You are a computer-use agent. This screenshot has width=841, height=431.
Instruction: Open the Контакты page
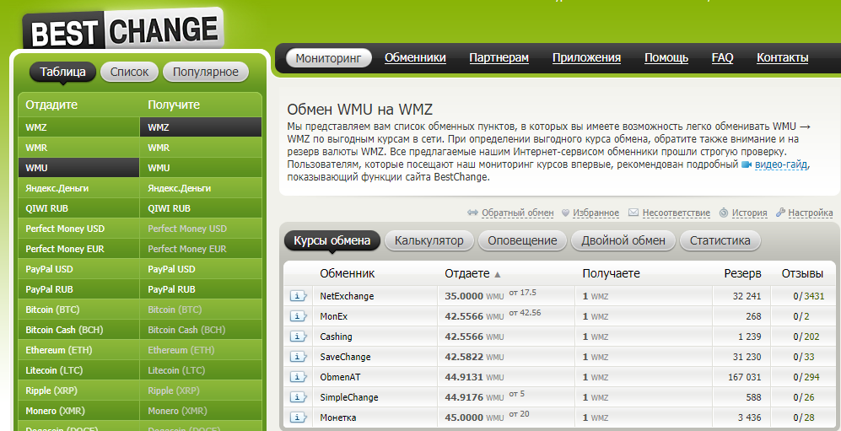pos(783,58)
